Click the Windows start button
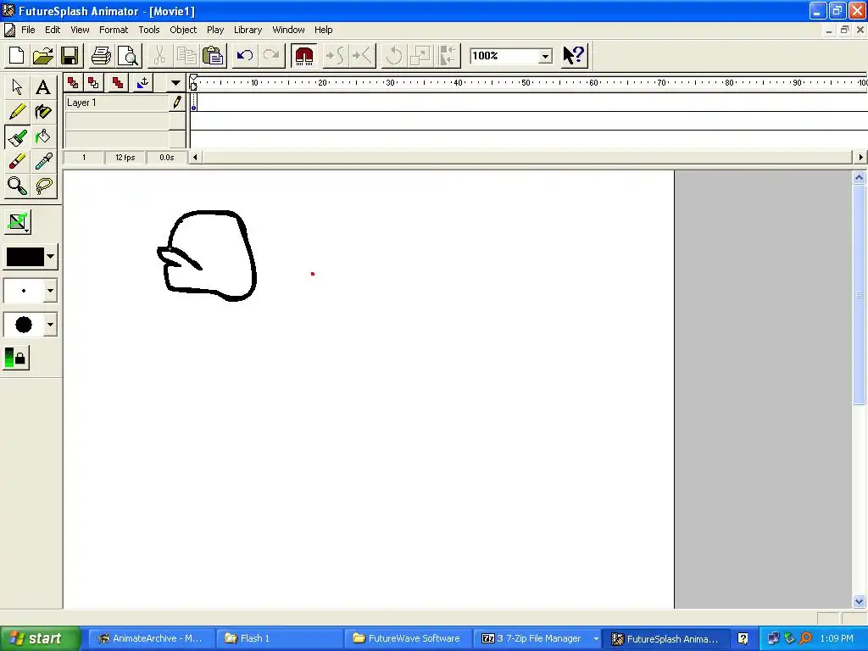Image resolution: width=868 pixels, height=651 pixels. [x=40, y=639]
